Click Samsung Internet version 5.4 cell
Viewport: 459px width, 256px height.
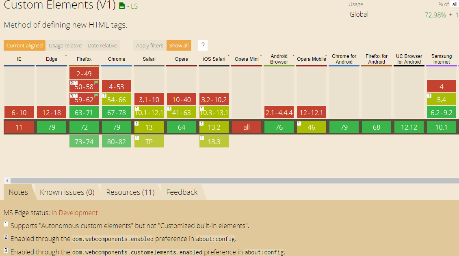coord(442,99)
